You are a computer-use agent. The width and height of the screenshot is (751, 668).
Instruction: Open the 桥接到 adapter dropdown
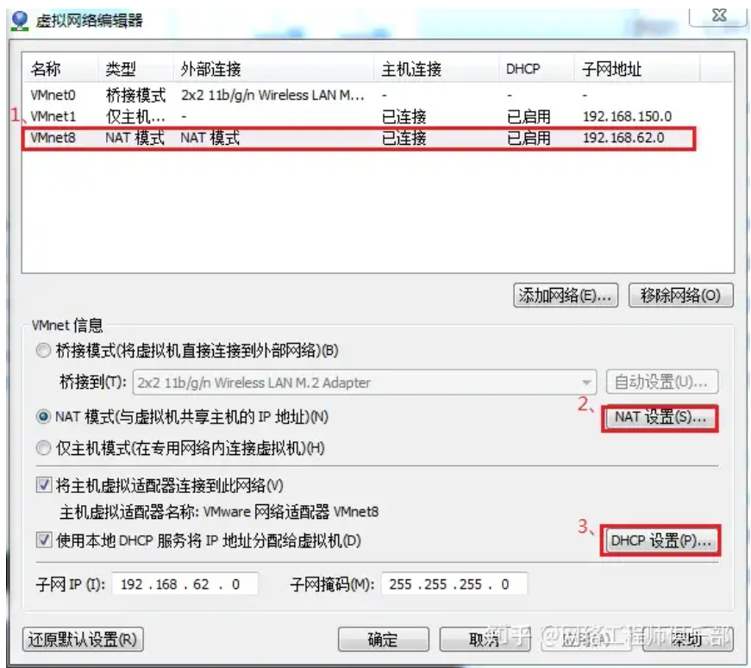pyautogui.click(x=365, y=382)
